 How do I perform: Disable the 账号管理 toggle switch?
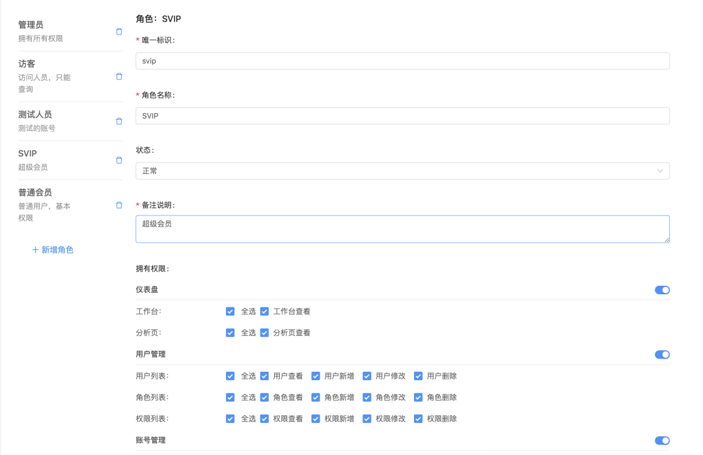pos(662,440)
